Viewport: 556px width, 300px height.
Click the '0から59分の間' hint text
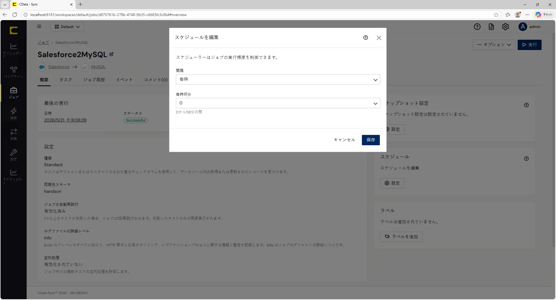(189, 112)
